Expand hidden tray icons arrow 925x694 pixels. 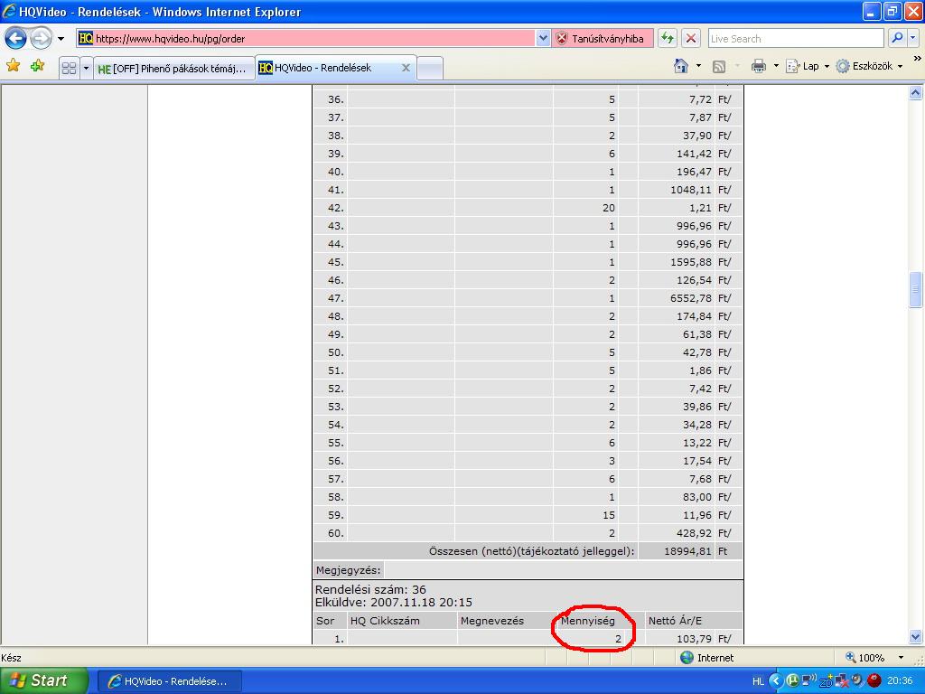click(x=775, y=681)
